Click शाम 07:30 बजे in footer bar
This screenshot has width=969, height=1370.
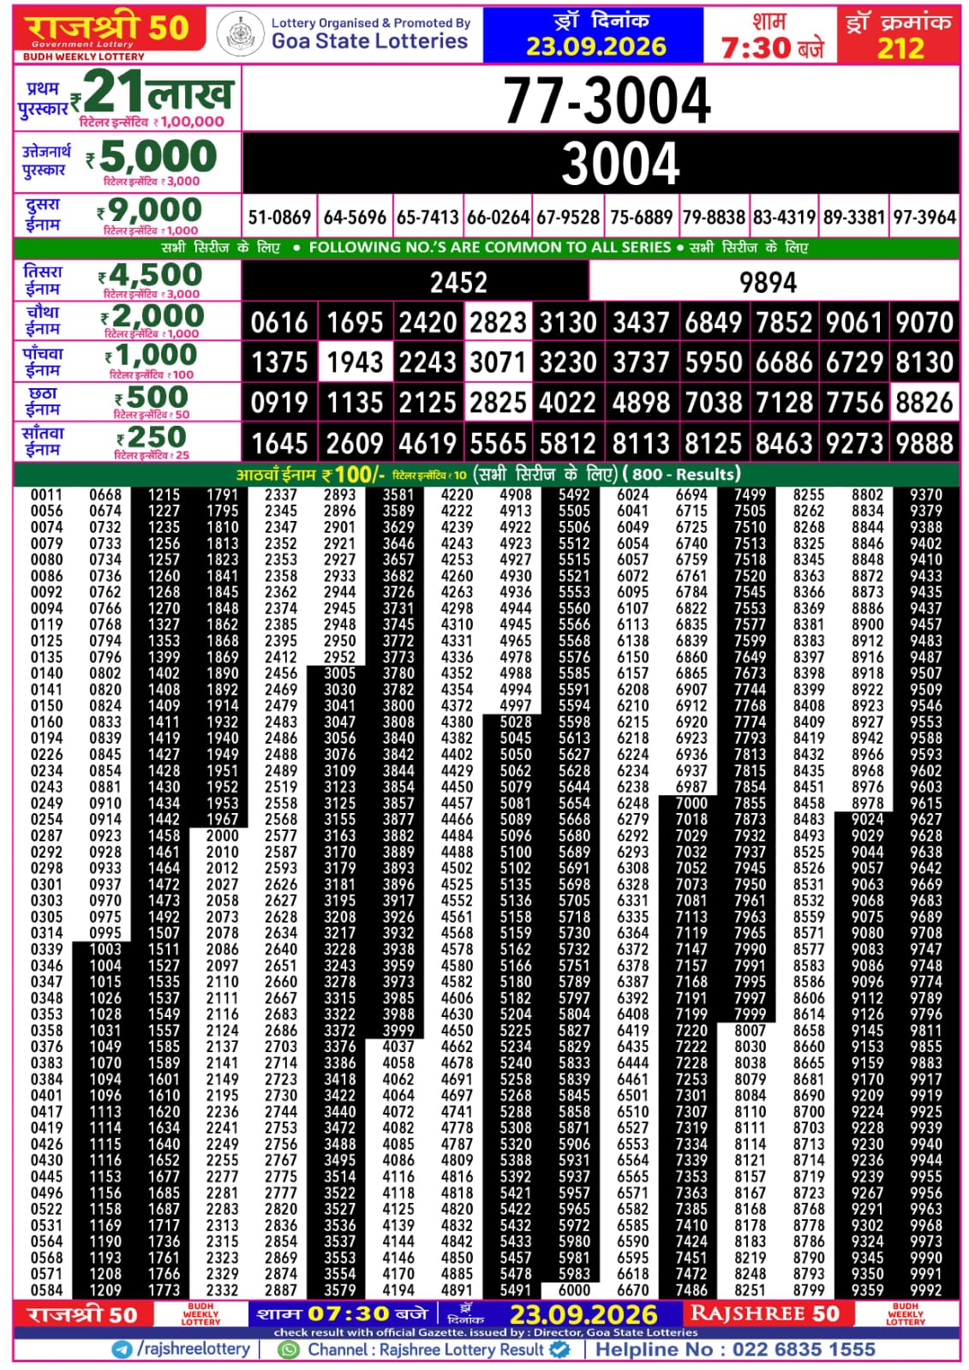343,1314
